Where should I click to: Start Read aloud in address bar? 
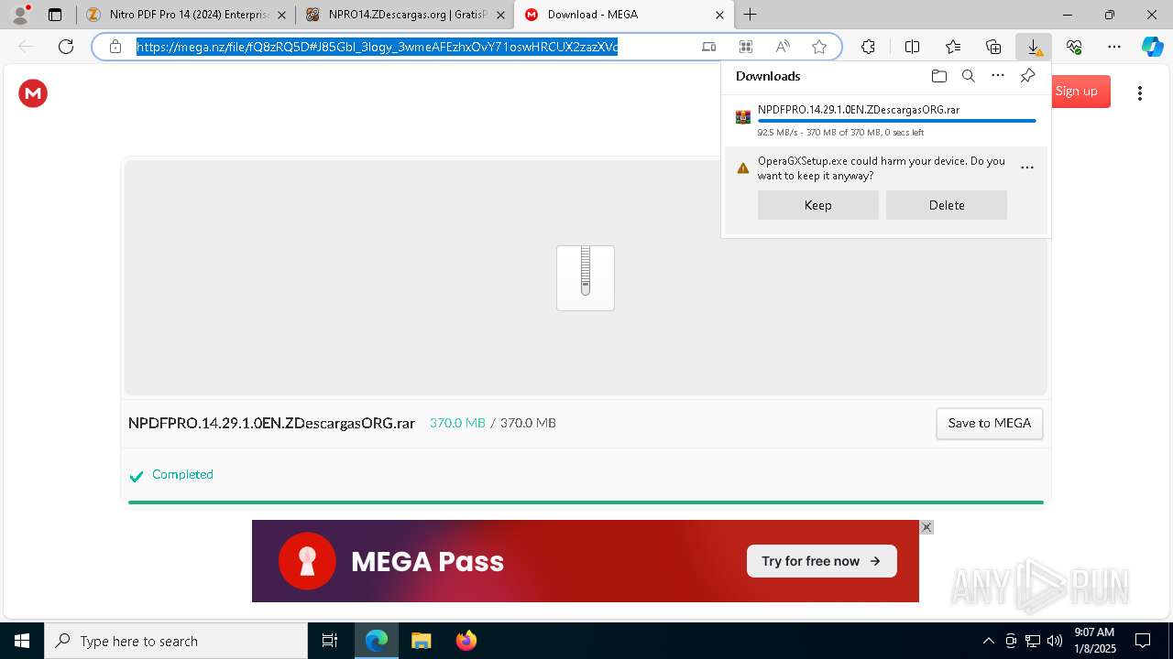click(783, 47)
